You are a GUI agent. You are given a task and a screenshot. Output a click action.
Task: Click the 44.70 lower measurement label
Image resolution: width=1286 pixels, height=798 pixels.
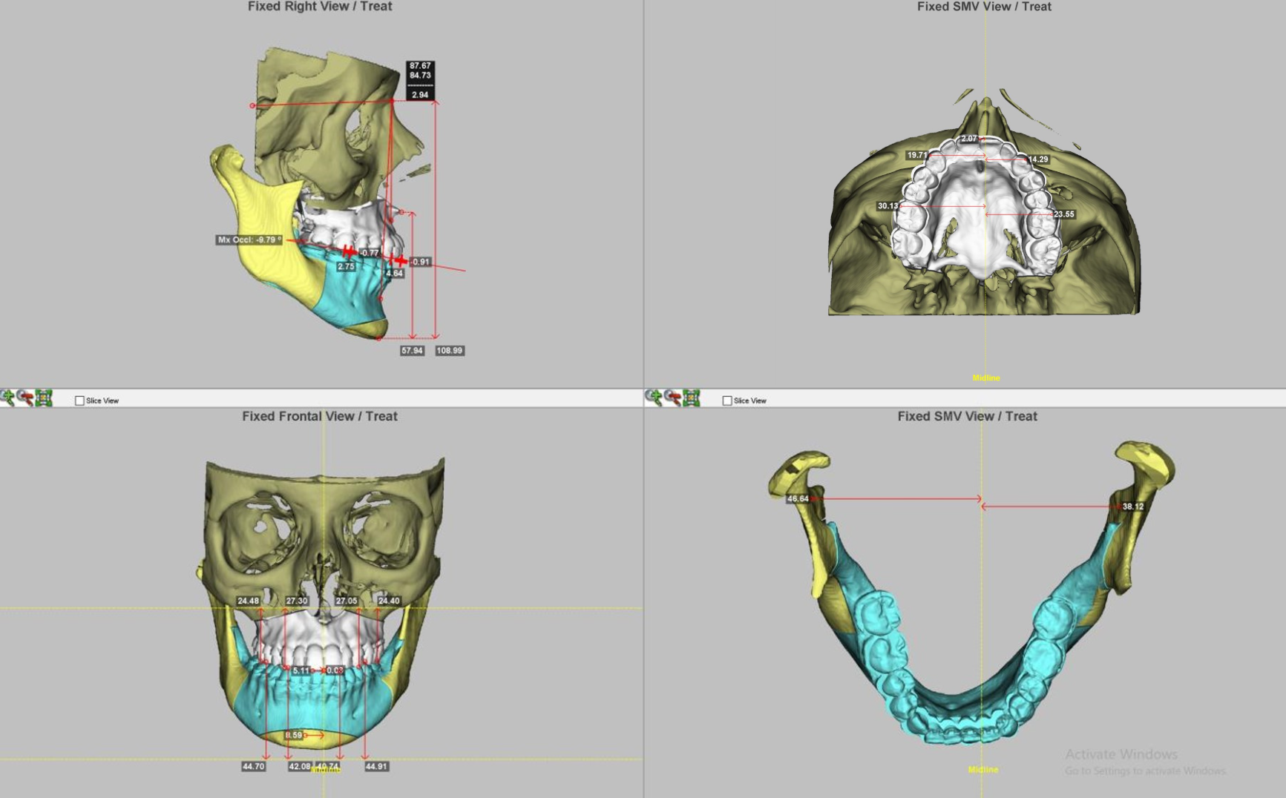(x=253, y=766)
